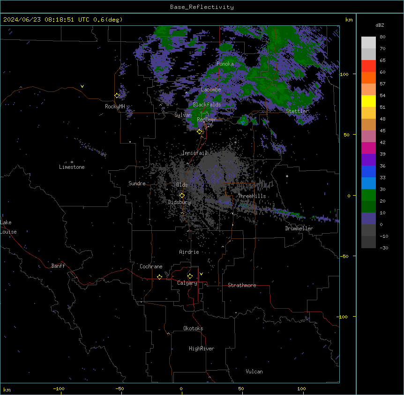Click the Airdrie city label
Viewport: 404px width, 395px height.
[189, 252]
